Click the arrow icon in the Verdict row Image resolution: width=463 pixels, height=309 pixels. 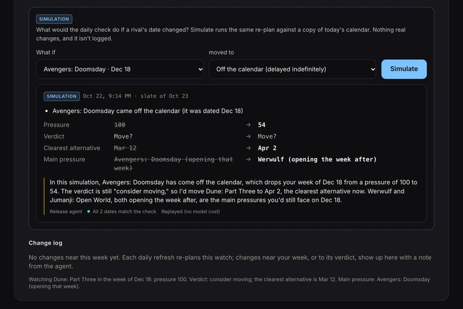point(248,136)
